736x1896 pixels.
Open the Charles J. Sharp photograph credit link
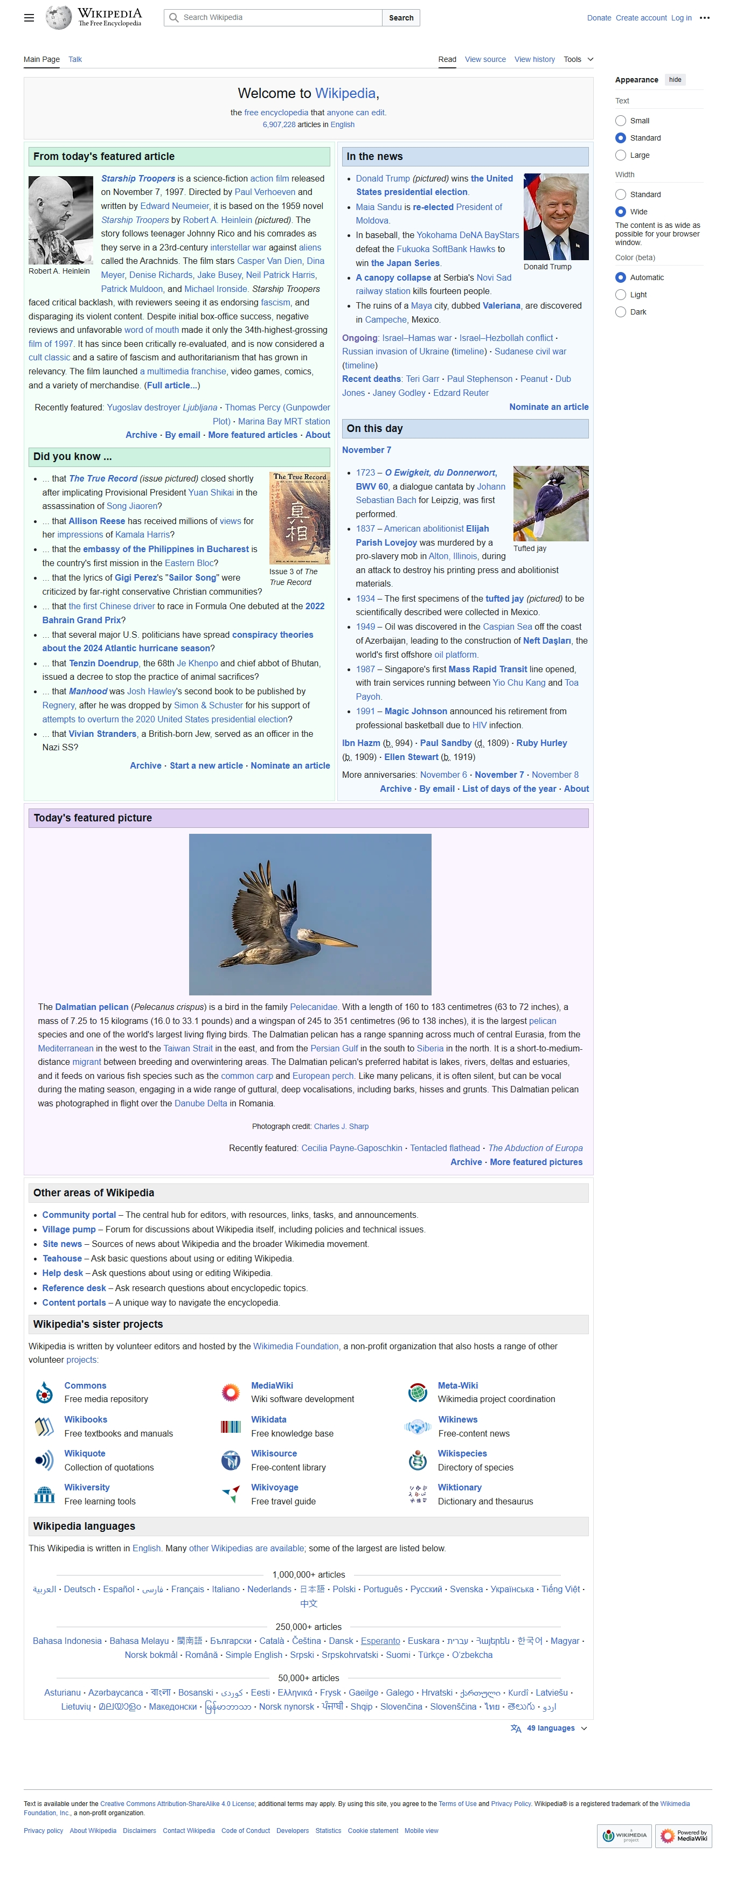pos(341,1126)
